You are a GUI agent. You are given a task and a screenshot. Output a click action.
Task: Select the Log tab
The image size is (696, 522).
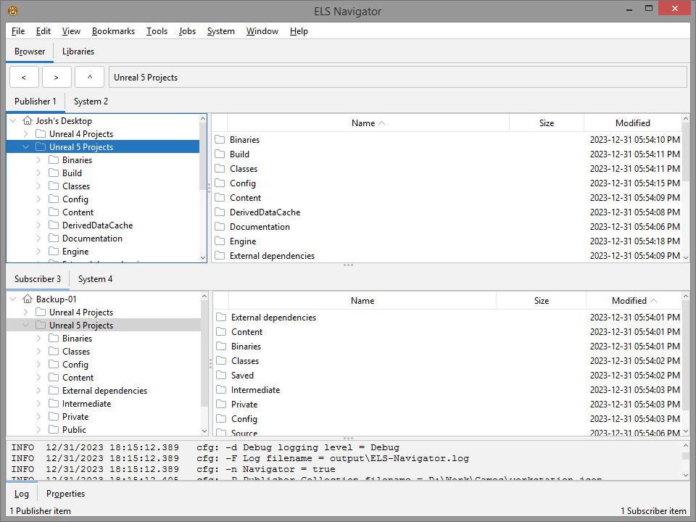tap(21, 494)
